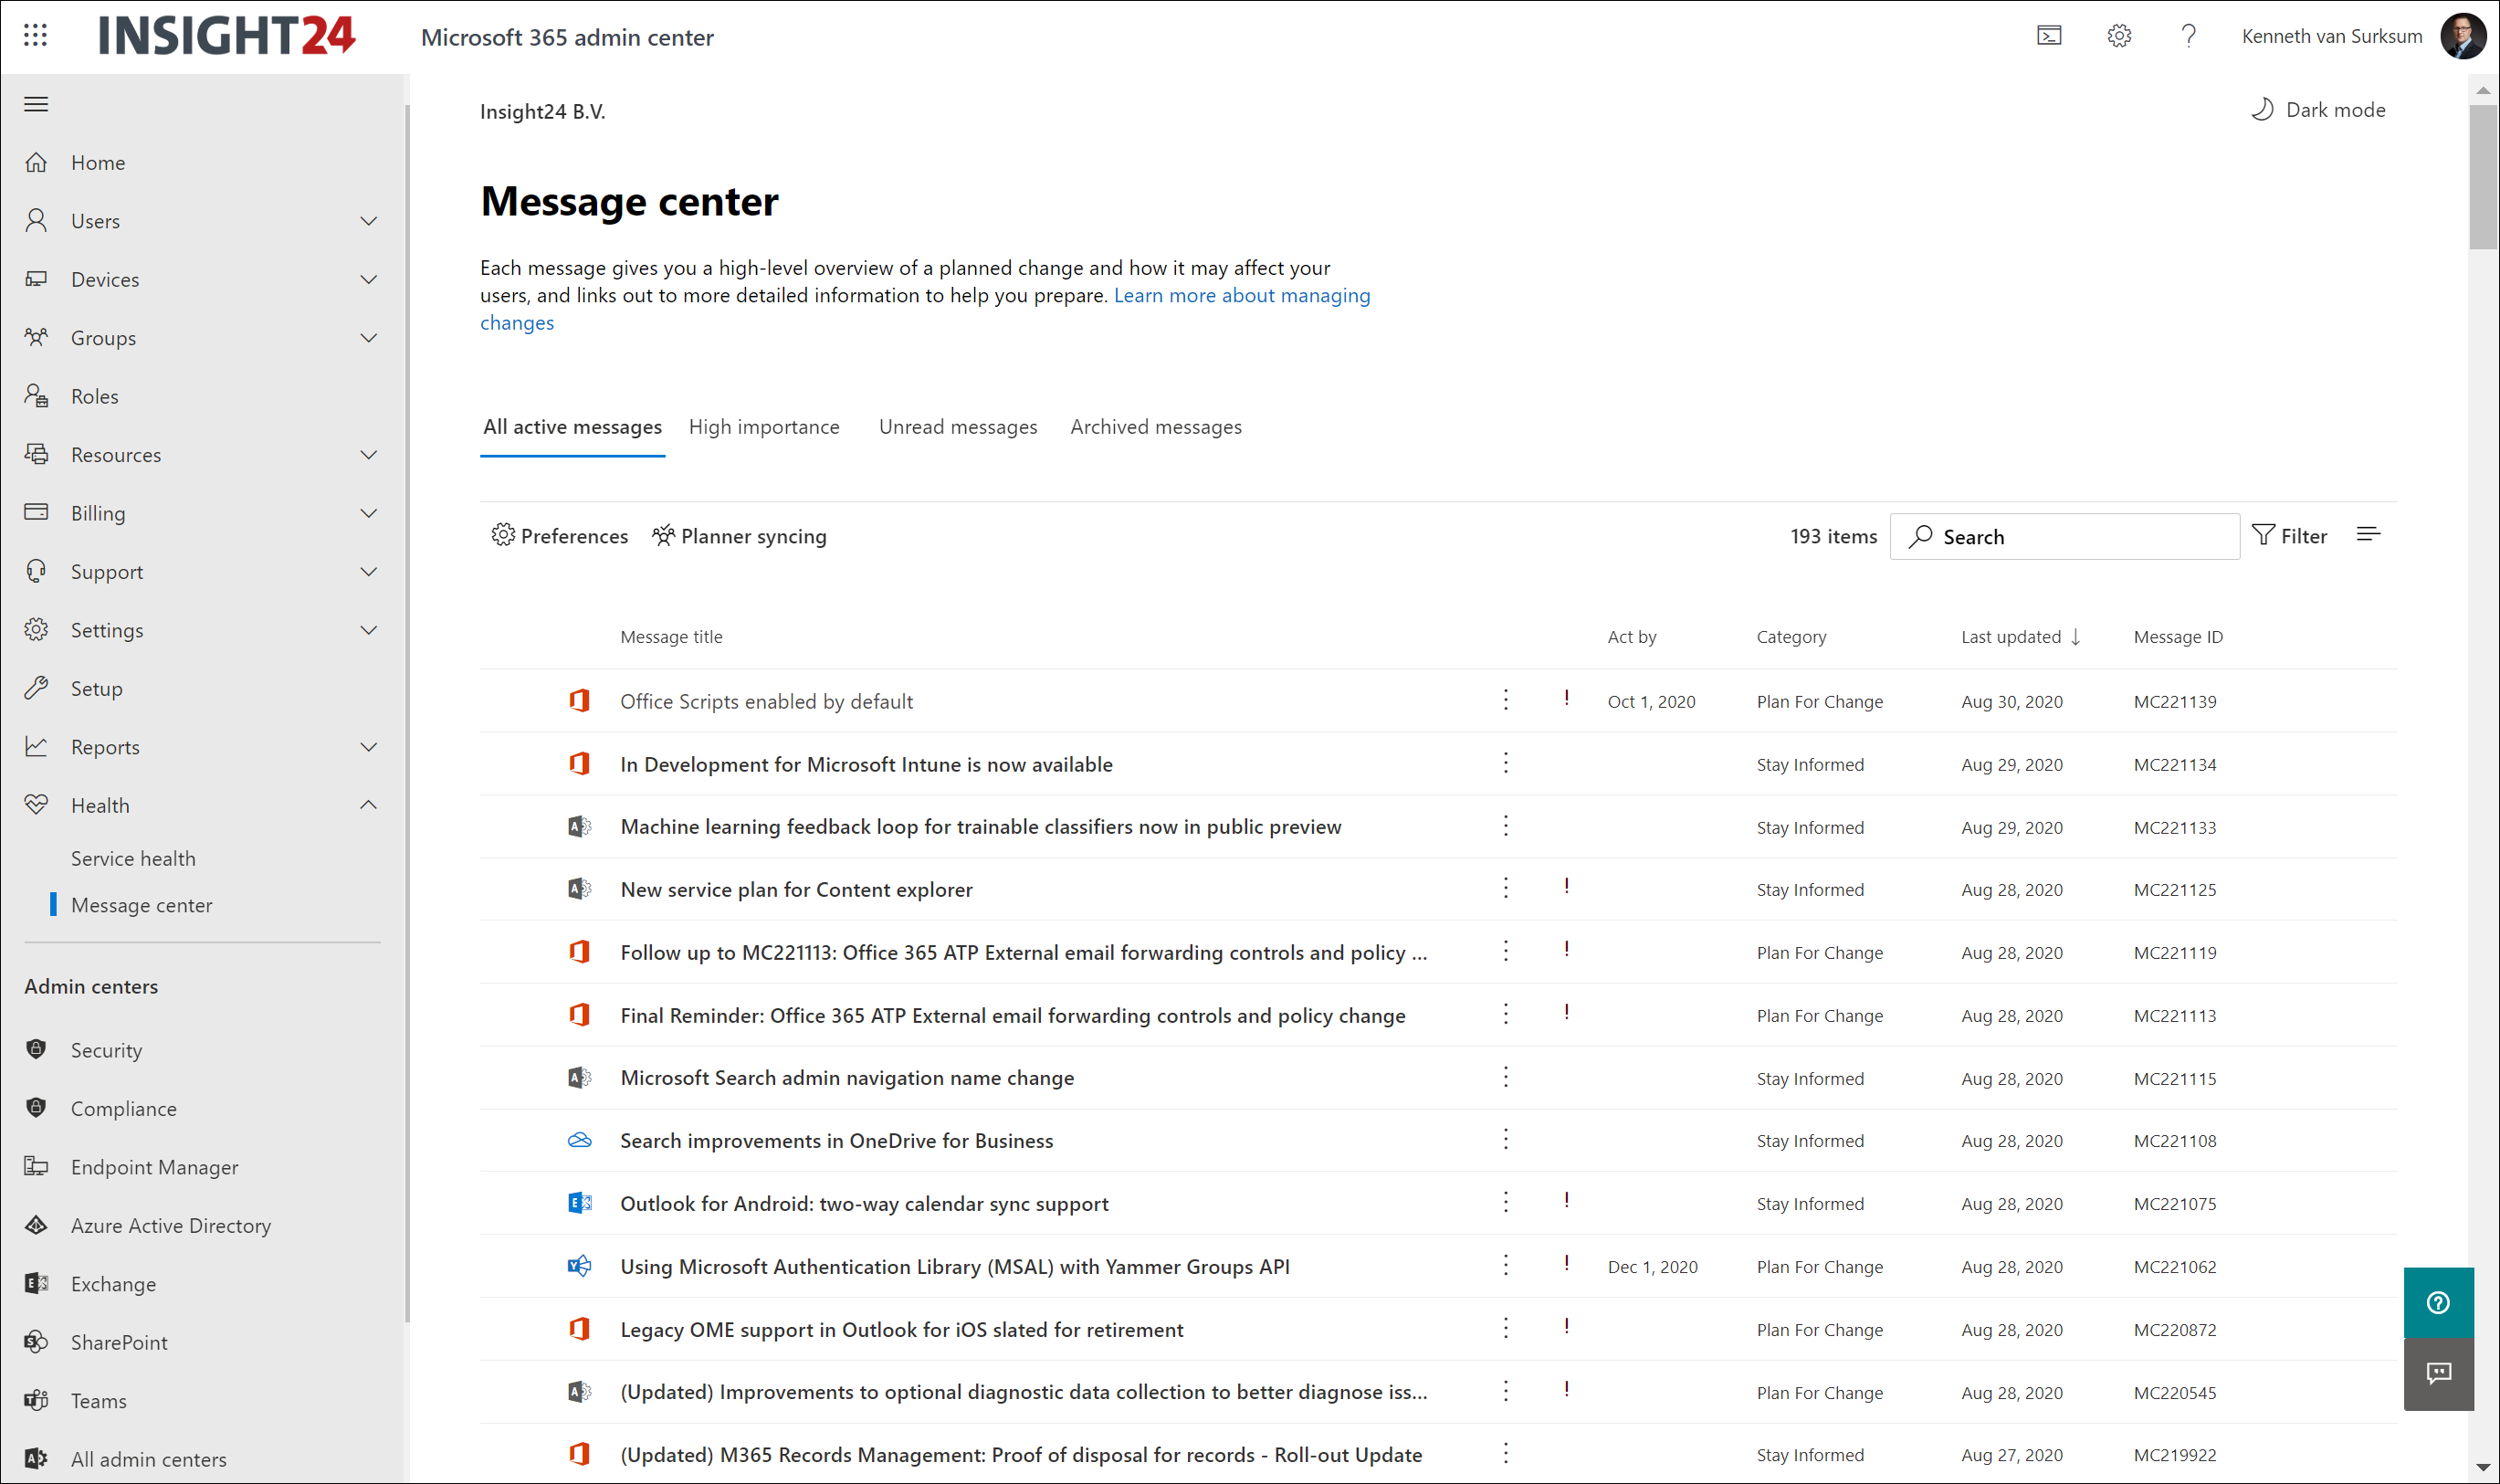The width and height of the screenshot is (2500, 1484).
Task: Open Planner syncing settings
Action: pyautogui.click(x=739, y=536)
